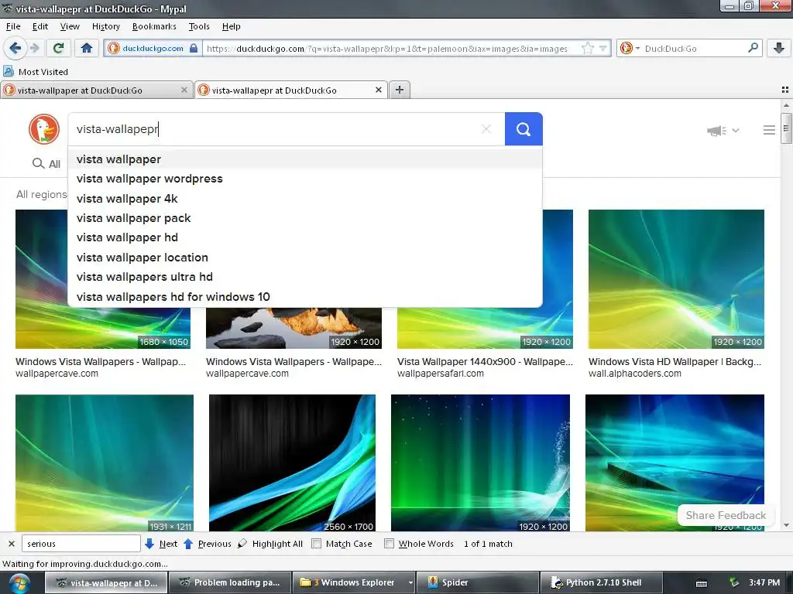The width and height of the screenshot is (793, 594).
Task: Open the View menu
Action: [70, 26]
